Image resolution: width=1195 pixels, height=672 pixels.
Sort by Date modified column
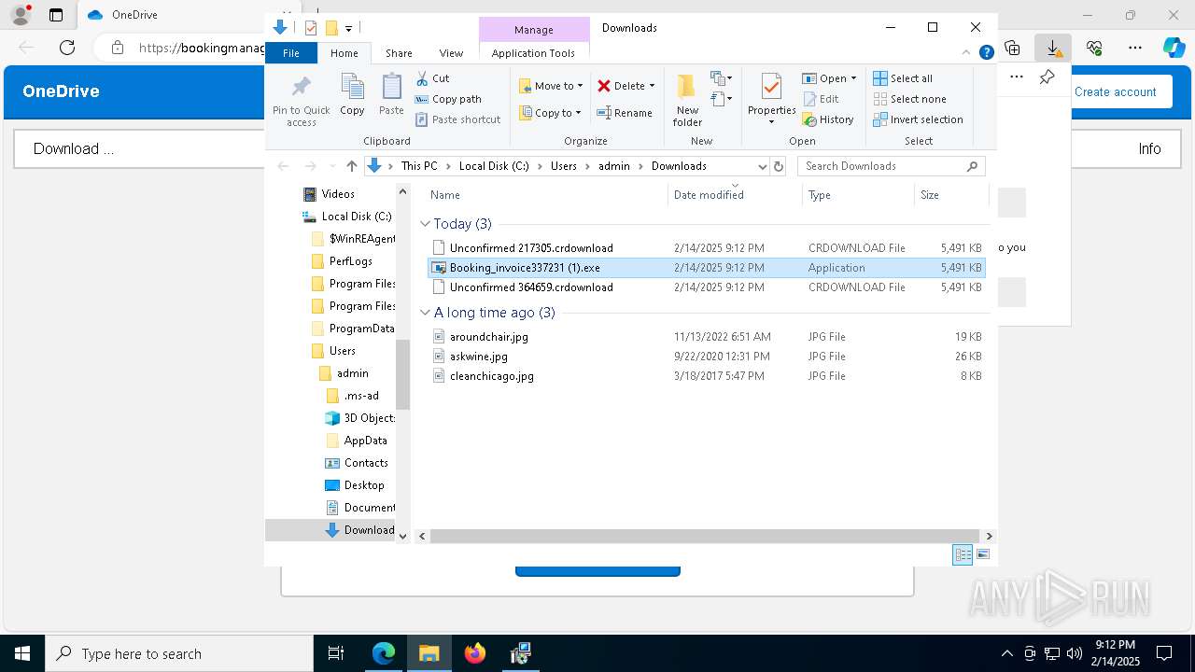(736, 195)
